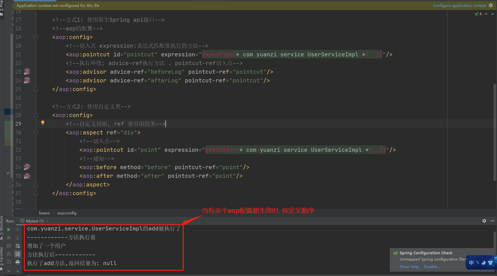Click aop:after method="after" on line 35
This screenshot has height=276, width=497.
[122, 176]
